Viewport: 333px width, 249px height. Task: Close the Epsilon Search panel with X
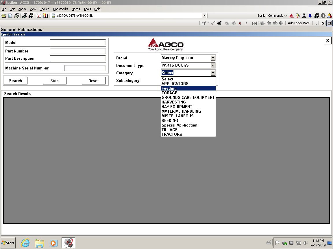coord(328,40)
